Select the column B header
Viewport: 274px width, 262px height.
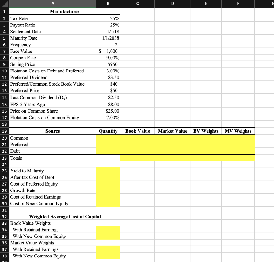108,4
